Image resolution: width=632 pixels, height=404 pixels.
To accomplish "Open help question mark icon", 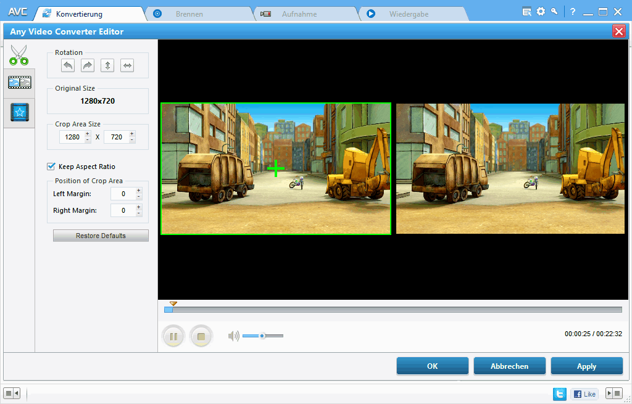I will coord(572,12).
